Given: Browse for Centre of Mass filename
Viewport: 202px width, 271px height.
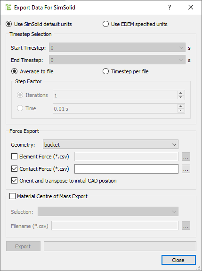Looking at the screenshot, I should 186,226.
